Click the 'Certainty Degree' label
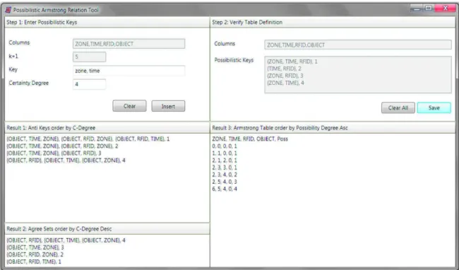The image size is (459, 270). click(29, 83)
